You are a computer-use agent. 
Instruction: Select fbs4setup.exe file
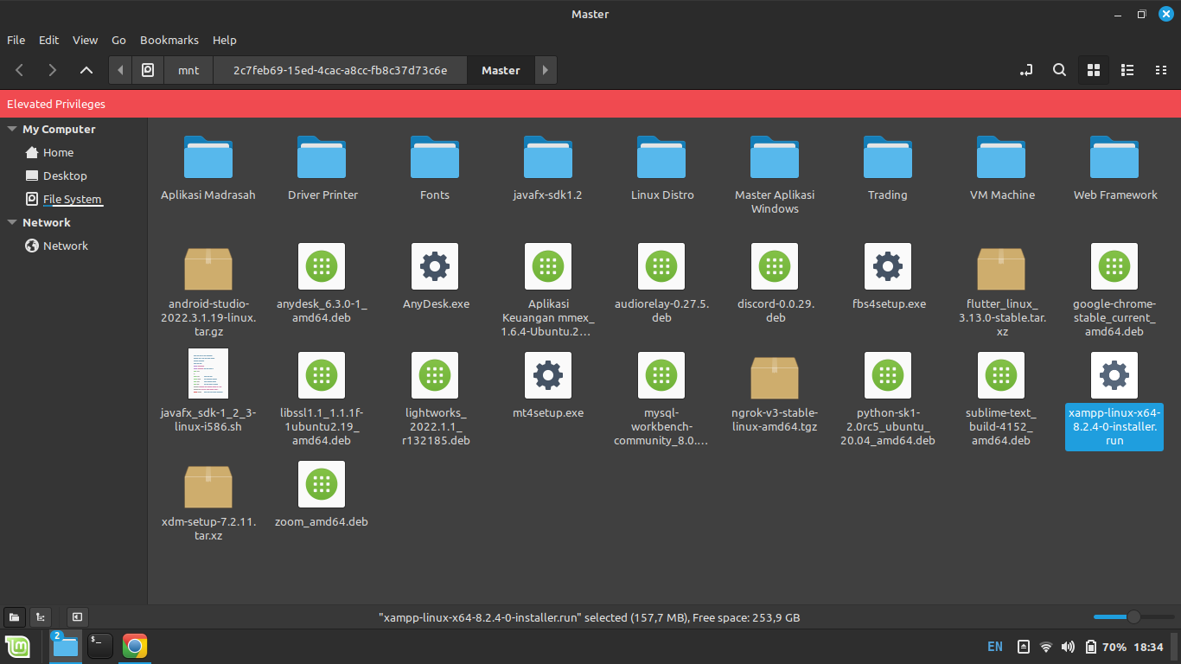pos(888,277)
